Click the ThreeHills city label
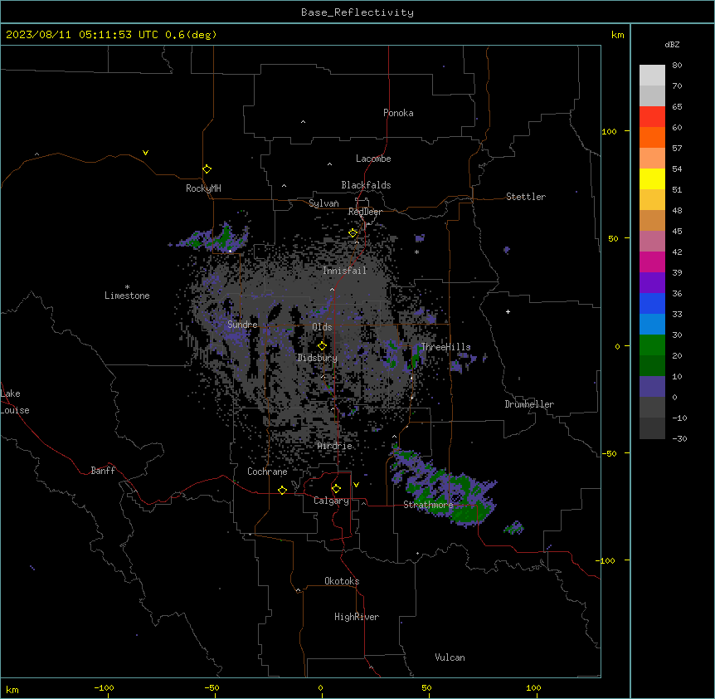This screenshot has height=699, width=715. [x=445, y=347]
